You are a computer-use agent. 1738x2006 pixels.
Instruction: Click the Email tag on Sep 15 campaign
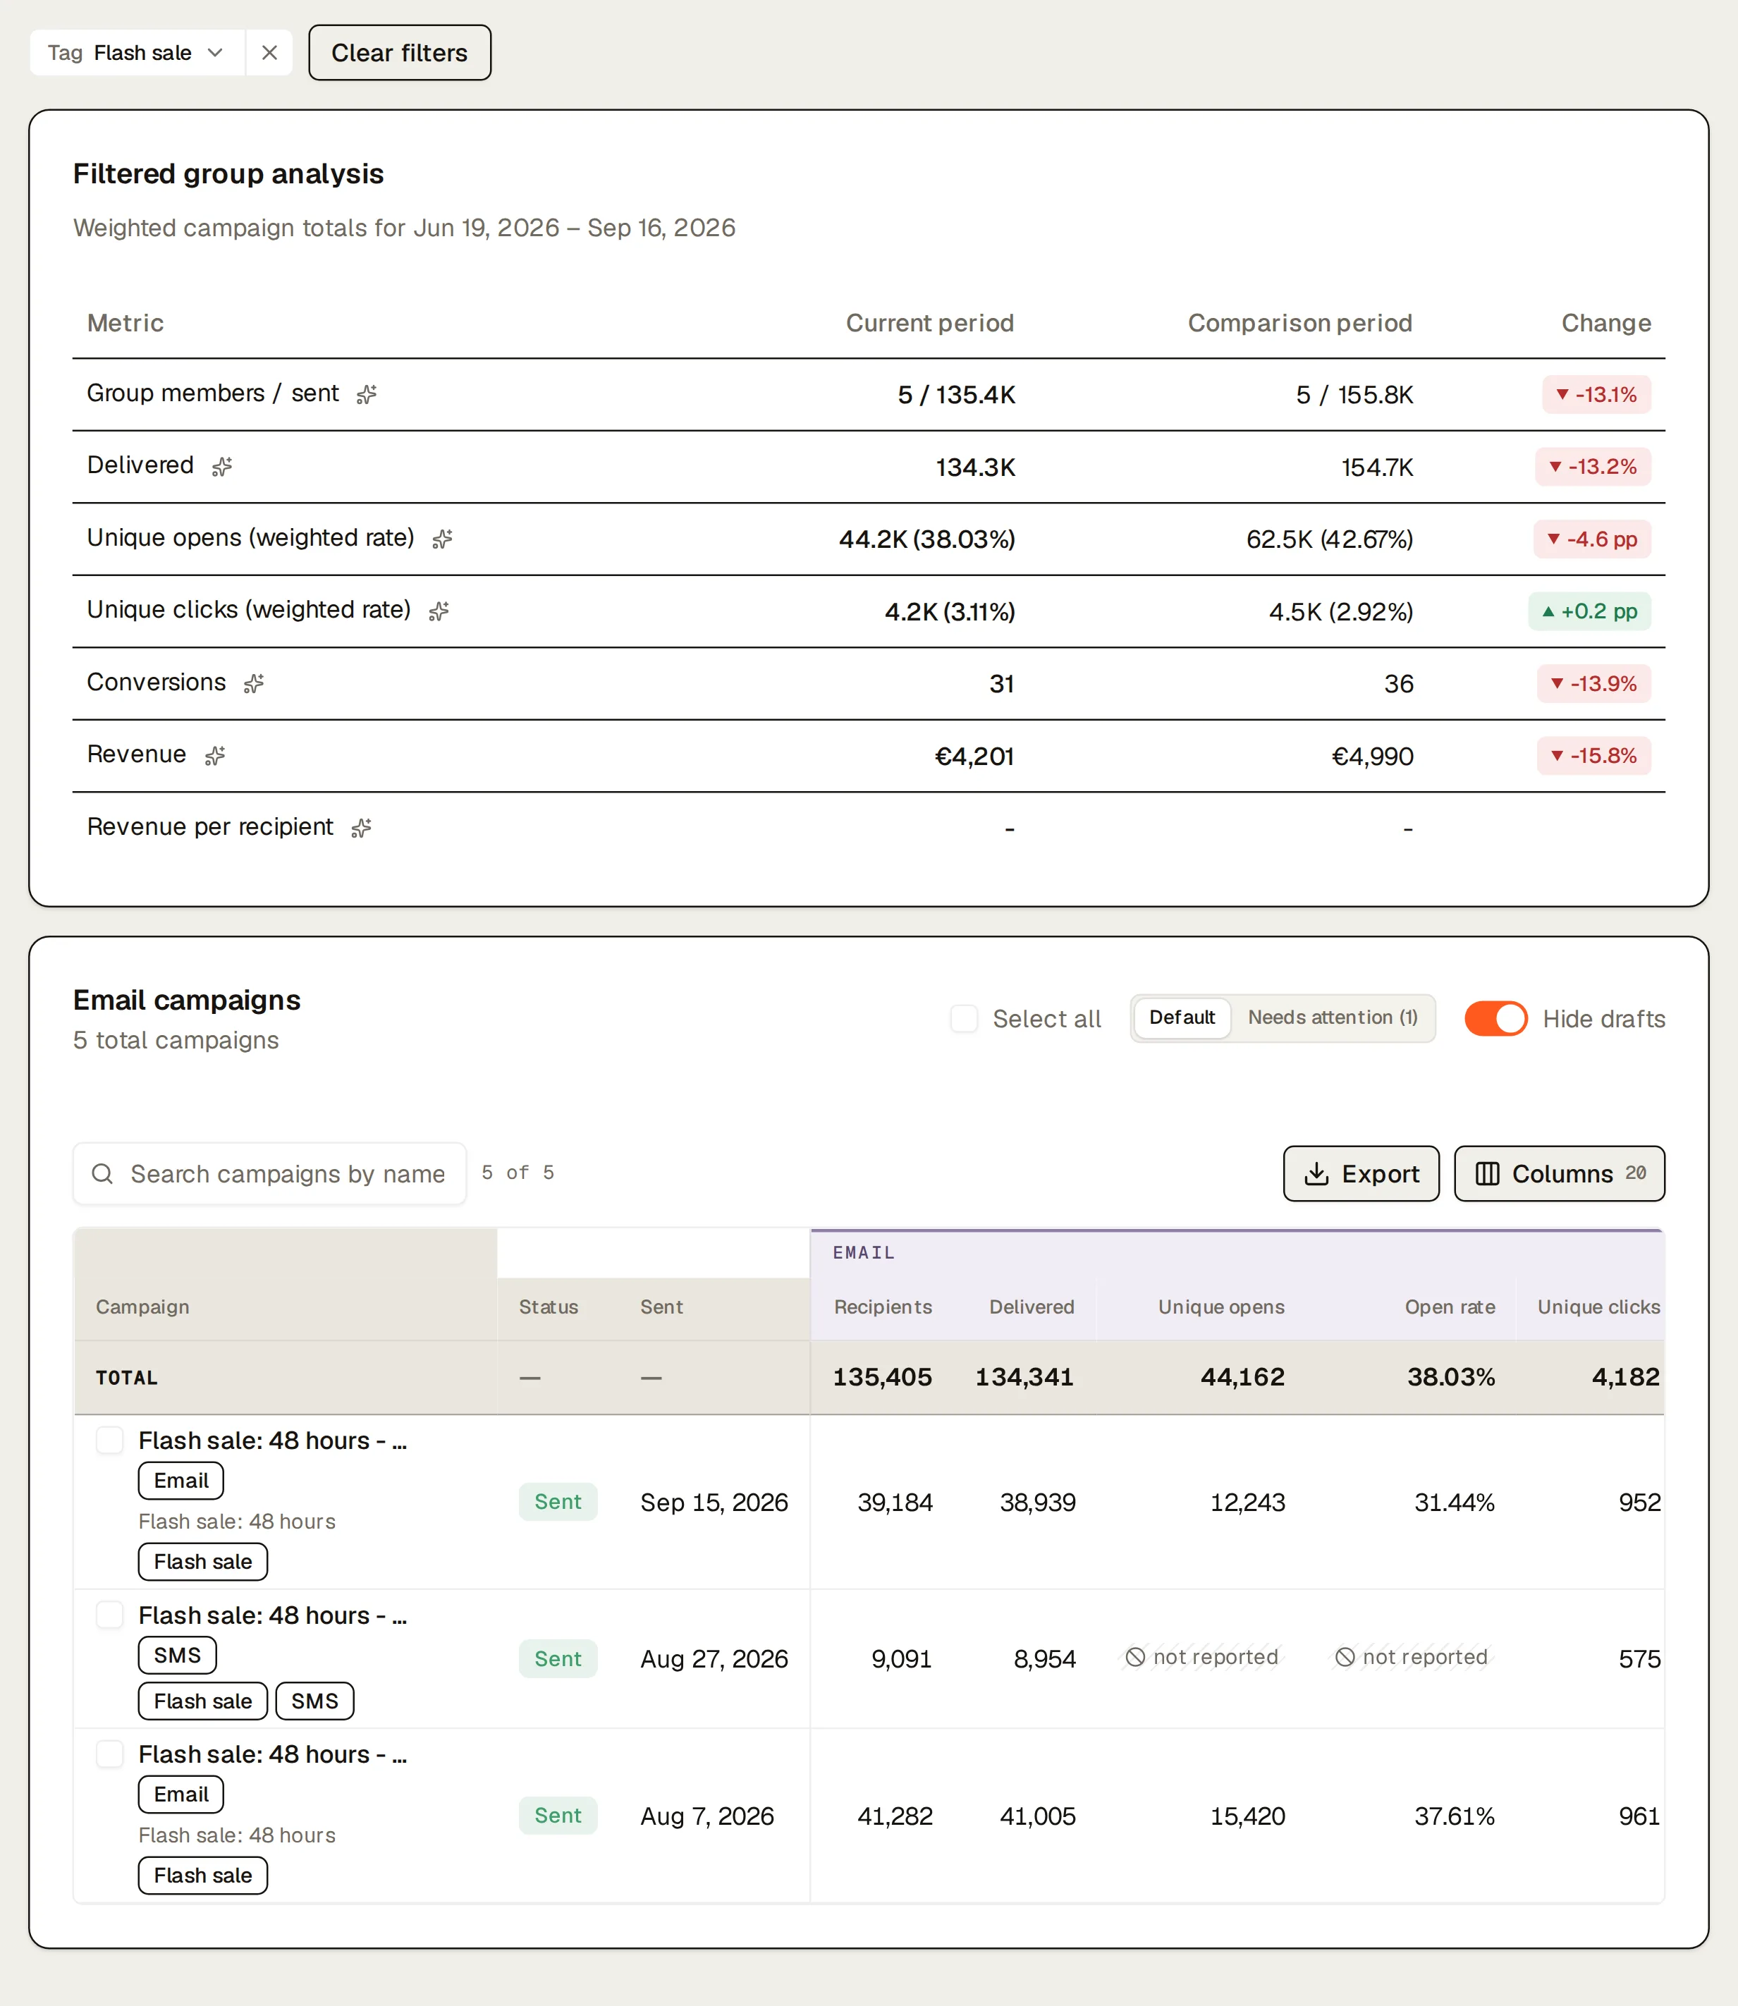181,1481
